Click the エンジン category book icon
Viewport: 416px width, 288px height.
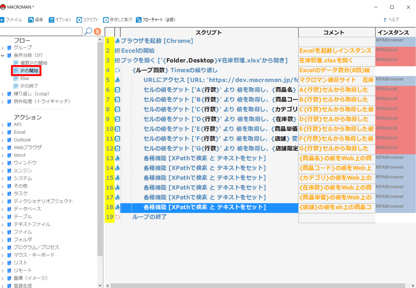point(9,171)
